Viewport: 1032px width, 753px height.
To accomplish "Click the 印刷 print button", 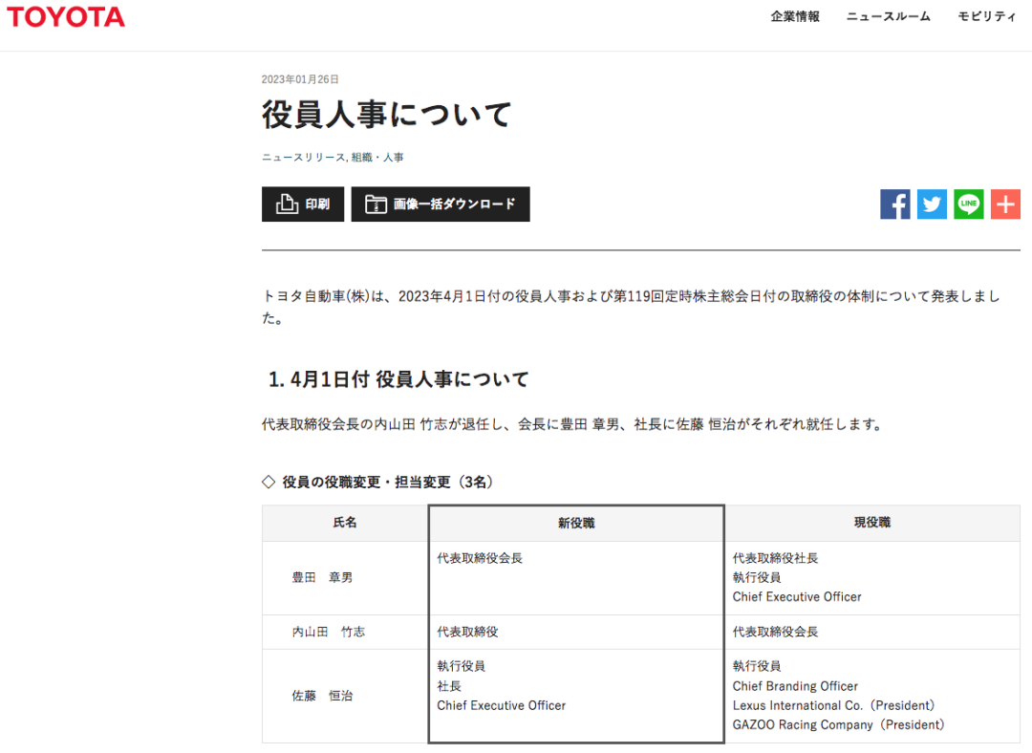I will (303, 204).
